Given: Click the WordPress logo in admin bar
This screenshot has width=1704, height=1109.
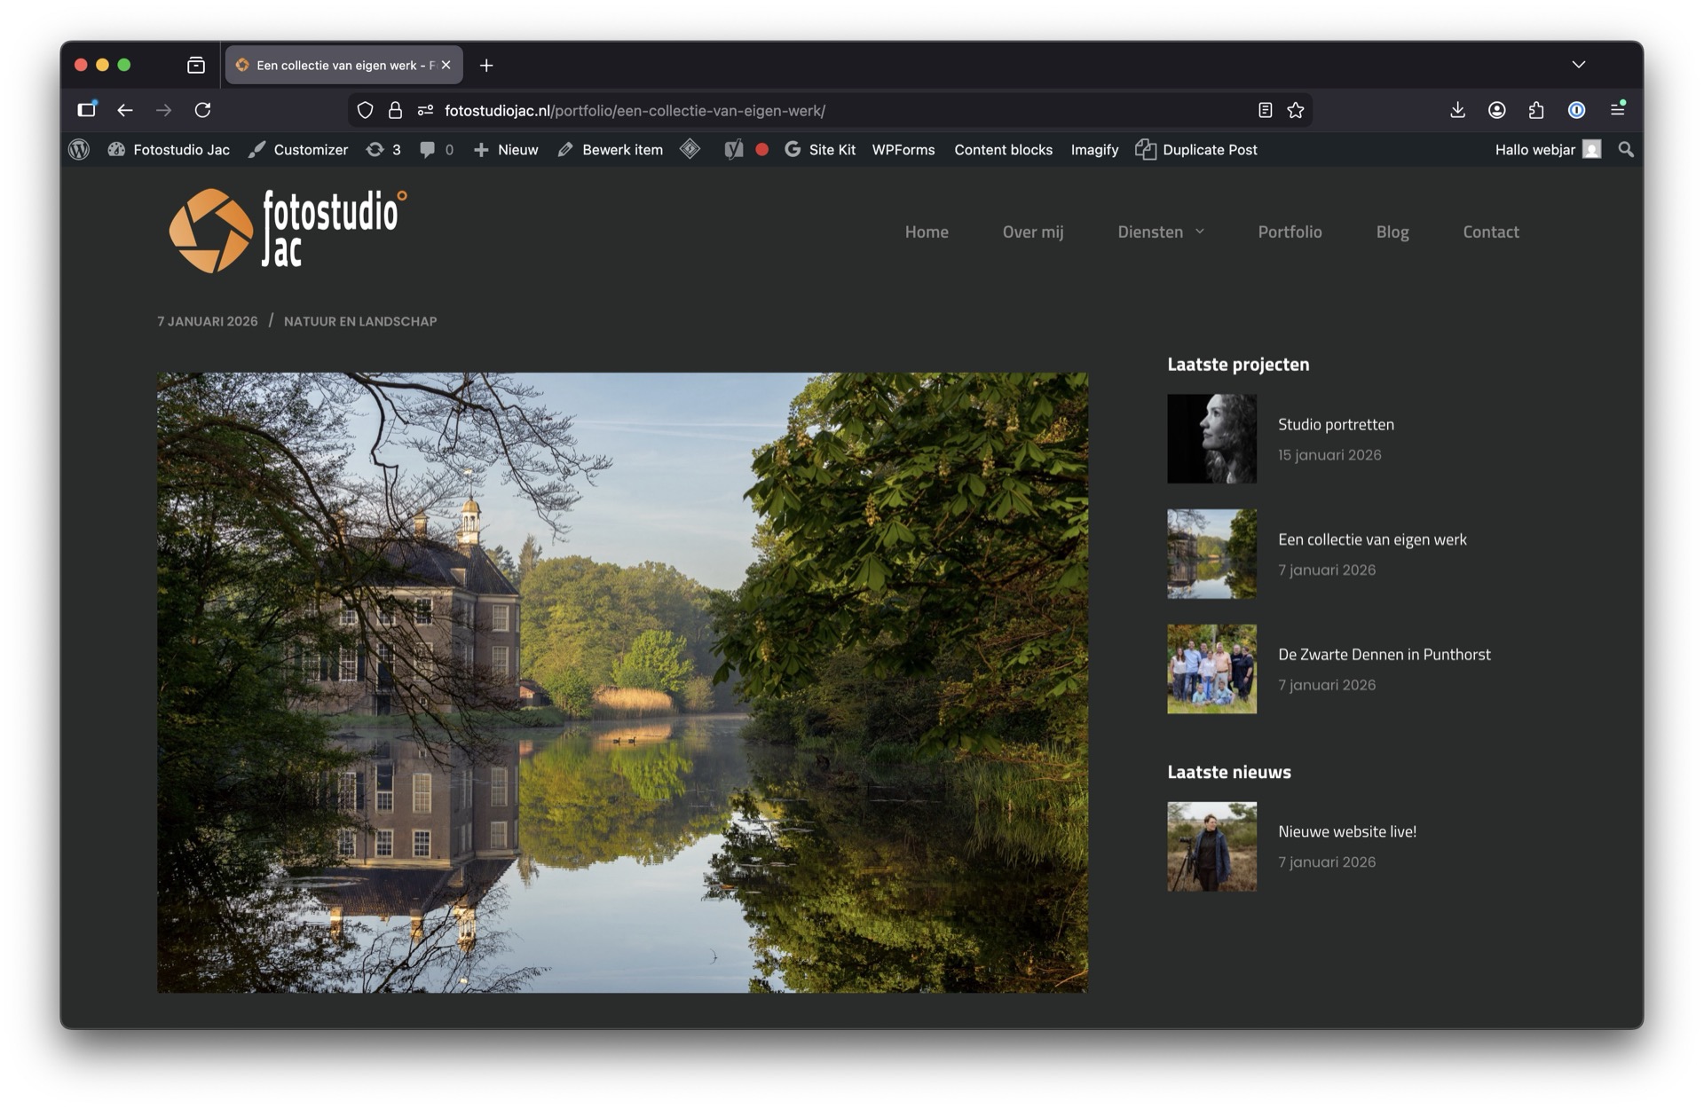Looking at the screenshot, I should coord(79,150).
